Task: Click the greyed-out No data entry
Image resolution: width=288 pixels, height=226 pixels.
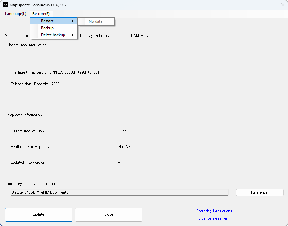Action: (x=96, y=21)
